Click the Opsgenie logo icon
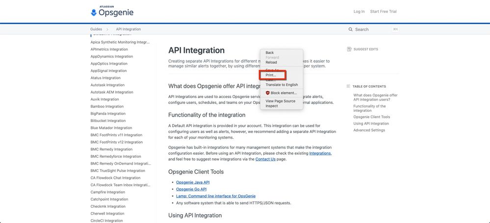Screen dimensions: 490x223 click(x=93, y=13)
